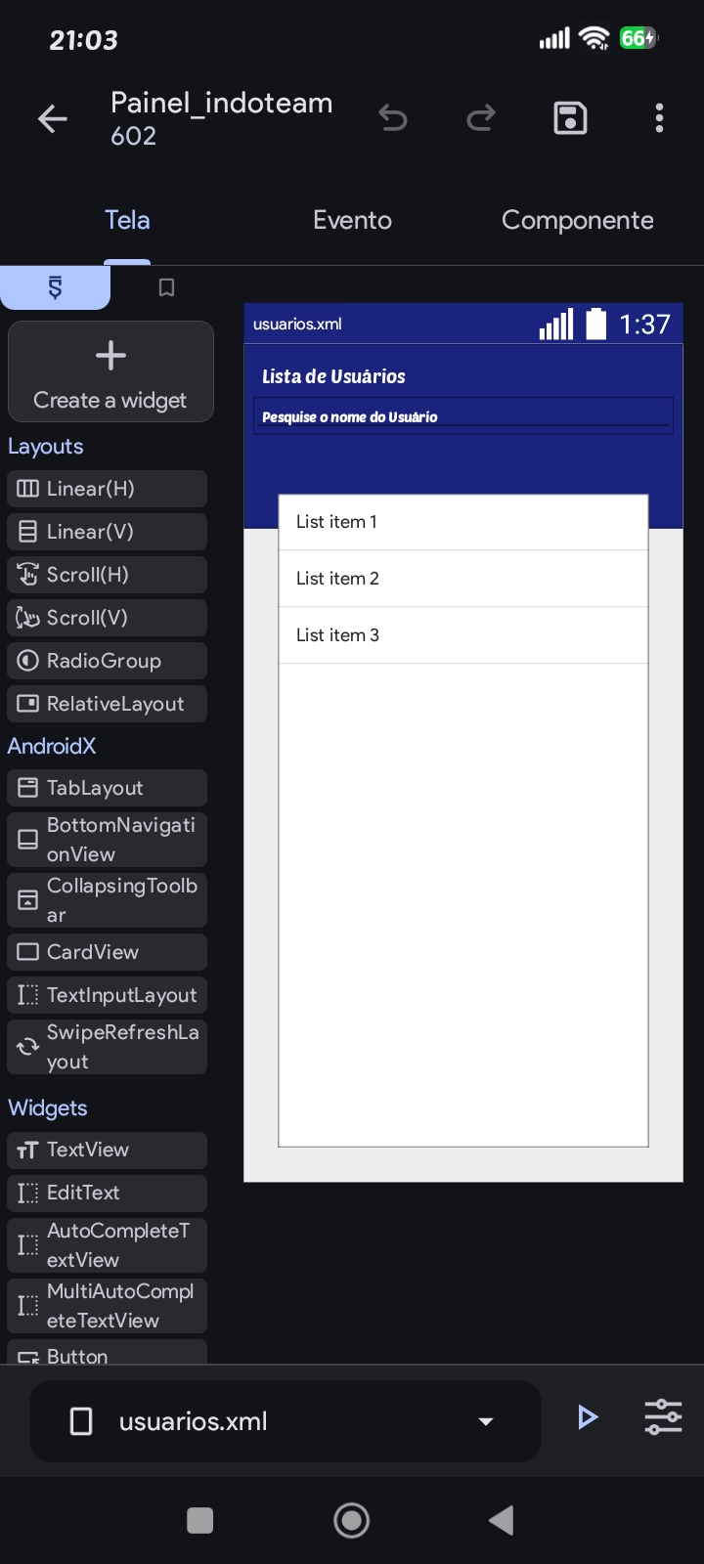Save project with floppy disk icon
This screenshot has height=1564, width=704.
point(570,118)
